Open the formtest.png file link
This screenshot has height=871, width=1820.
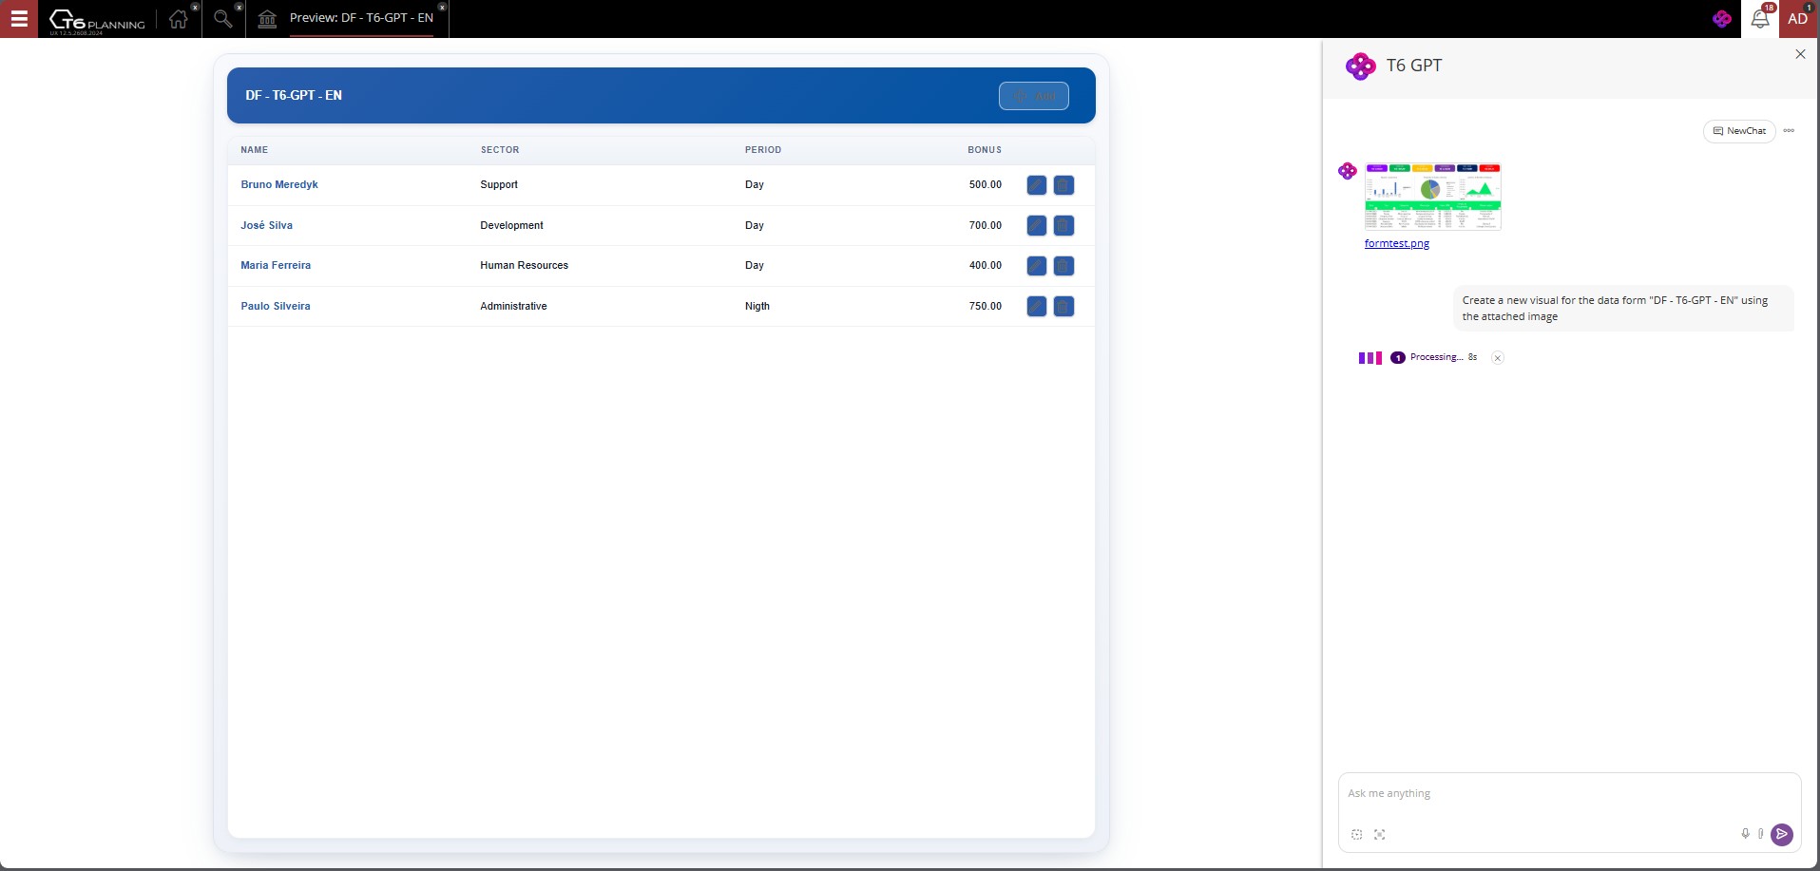1397,243
